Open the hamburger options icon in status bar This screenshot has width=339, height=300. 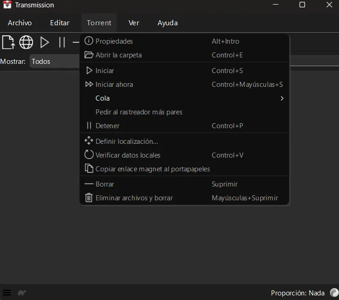tap(7, 293)
